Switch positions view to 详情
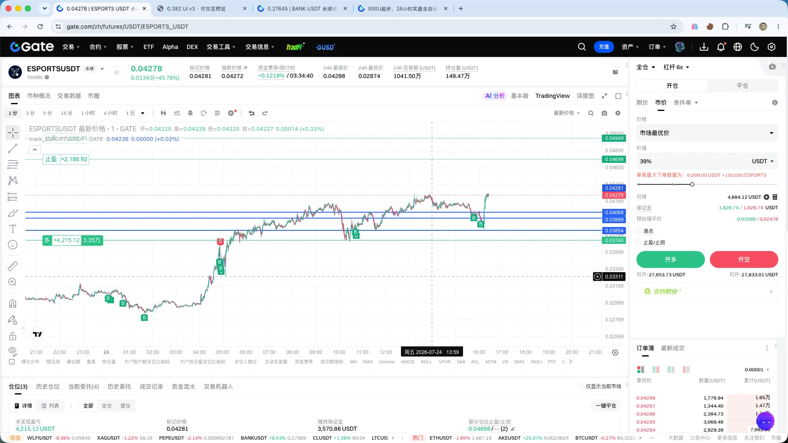Screen dimensions: 788x443 (x=24, y=405)
